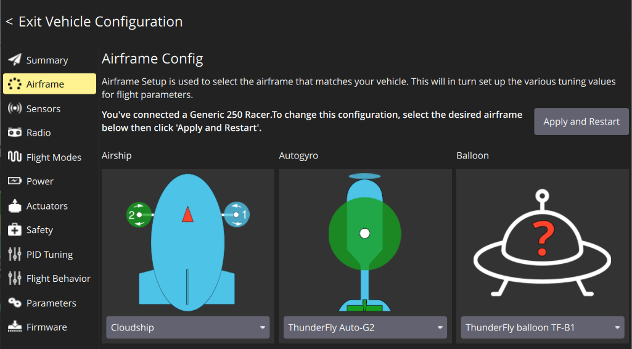The height and width of the screenshot is (349, 632).
Task: Click the Firmware download icon
Action: (15, 326)
